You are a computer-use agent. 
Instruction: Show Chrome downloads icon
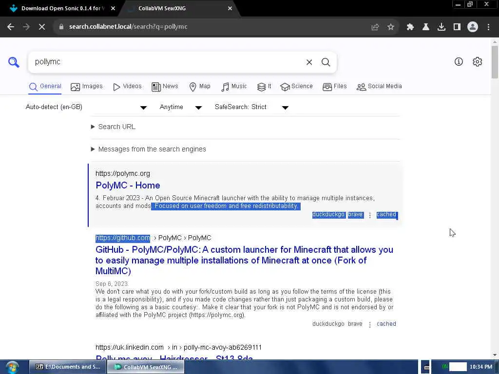[x=441, y=27]
